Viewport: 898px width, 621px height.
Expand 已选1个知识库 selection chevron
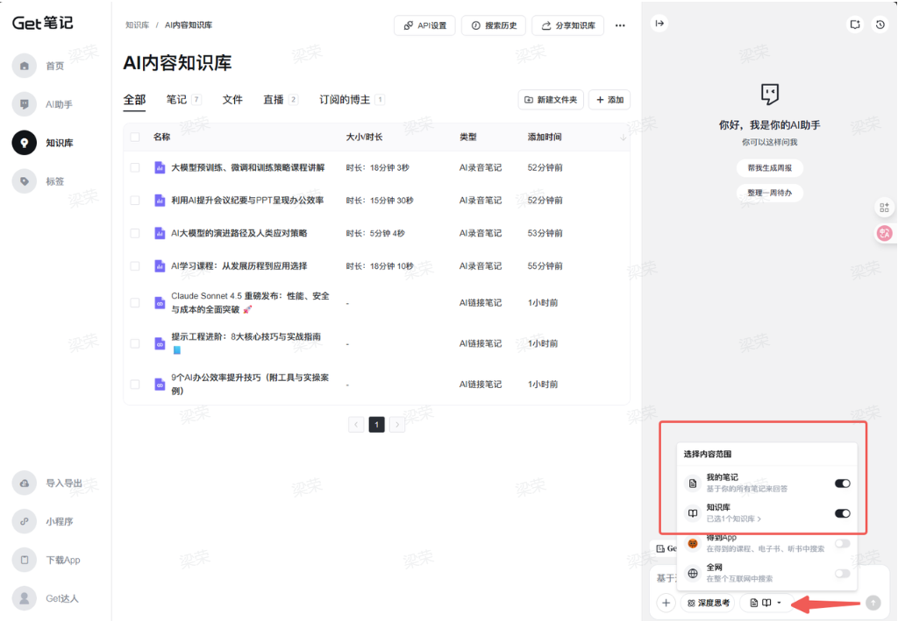[x=759, y=519]
